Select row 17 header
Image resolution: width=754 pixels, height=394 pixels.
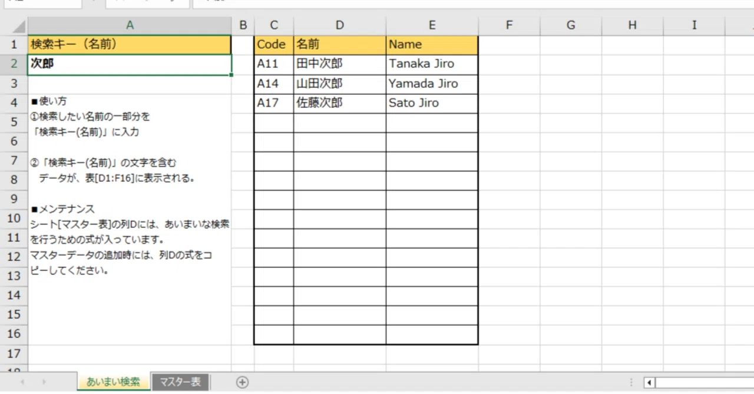14,354
